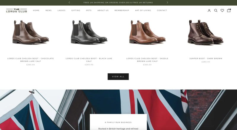Navigate to Membership page
The width and height of the screenshot is (237, 130).
tap(122, 10)
